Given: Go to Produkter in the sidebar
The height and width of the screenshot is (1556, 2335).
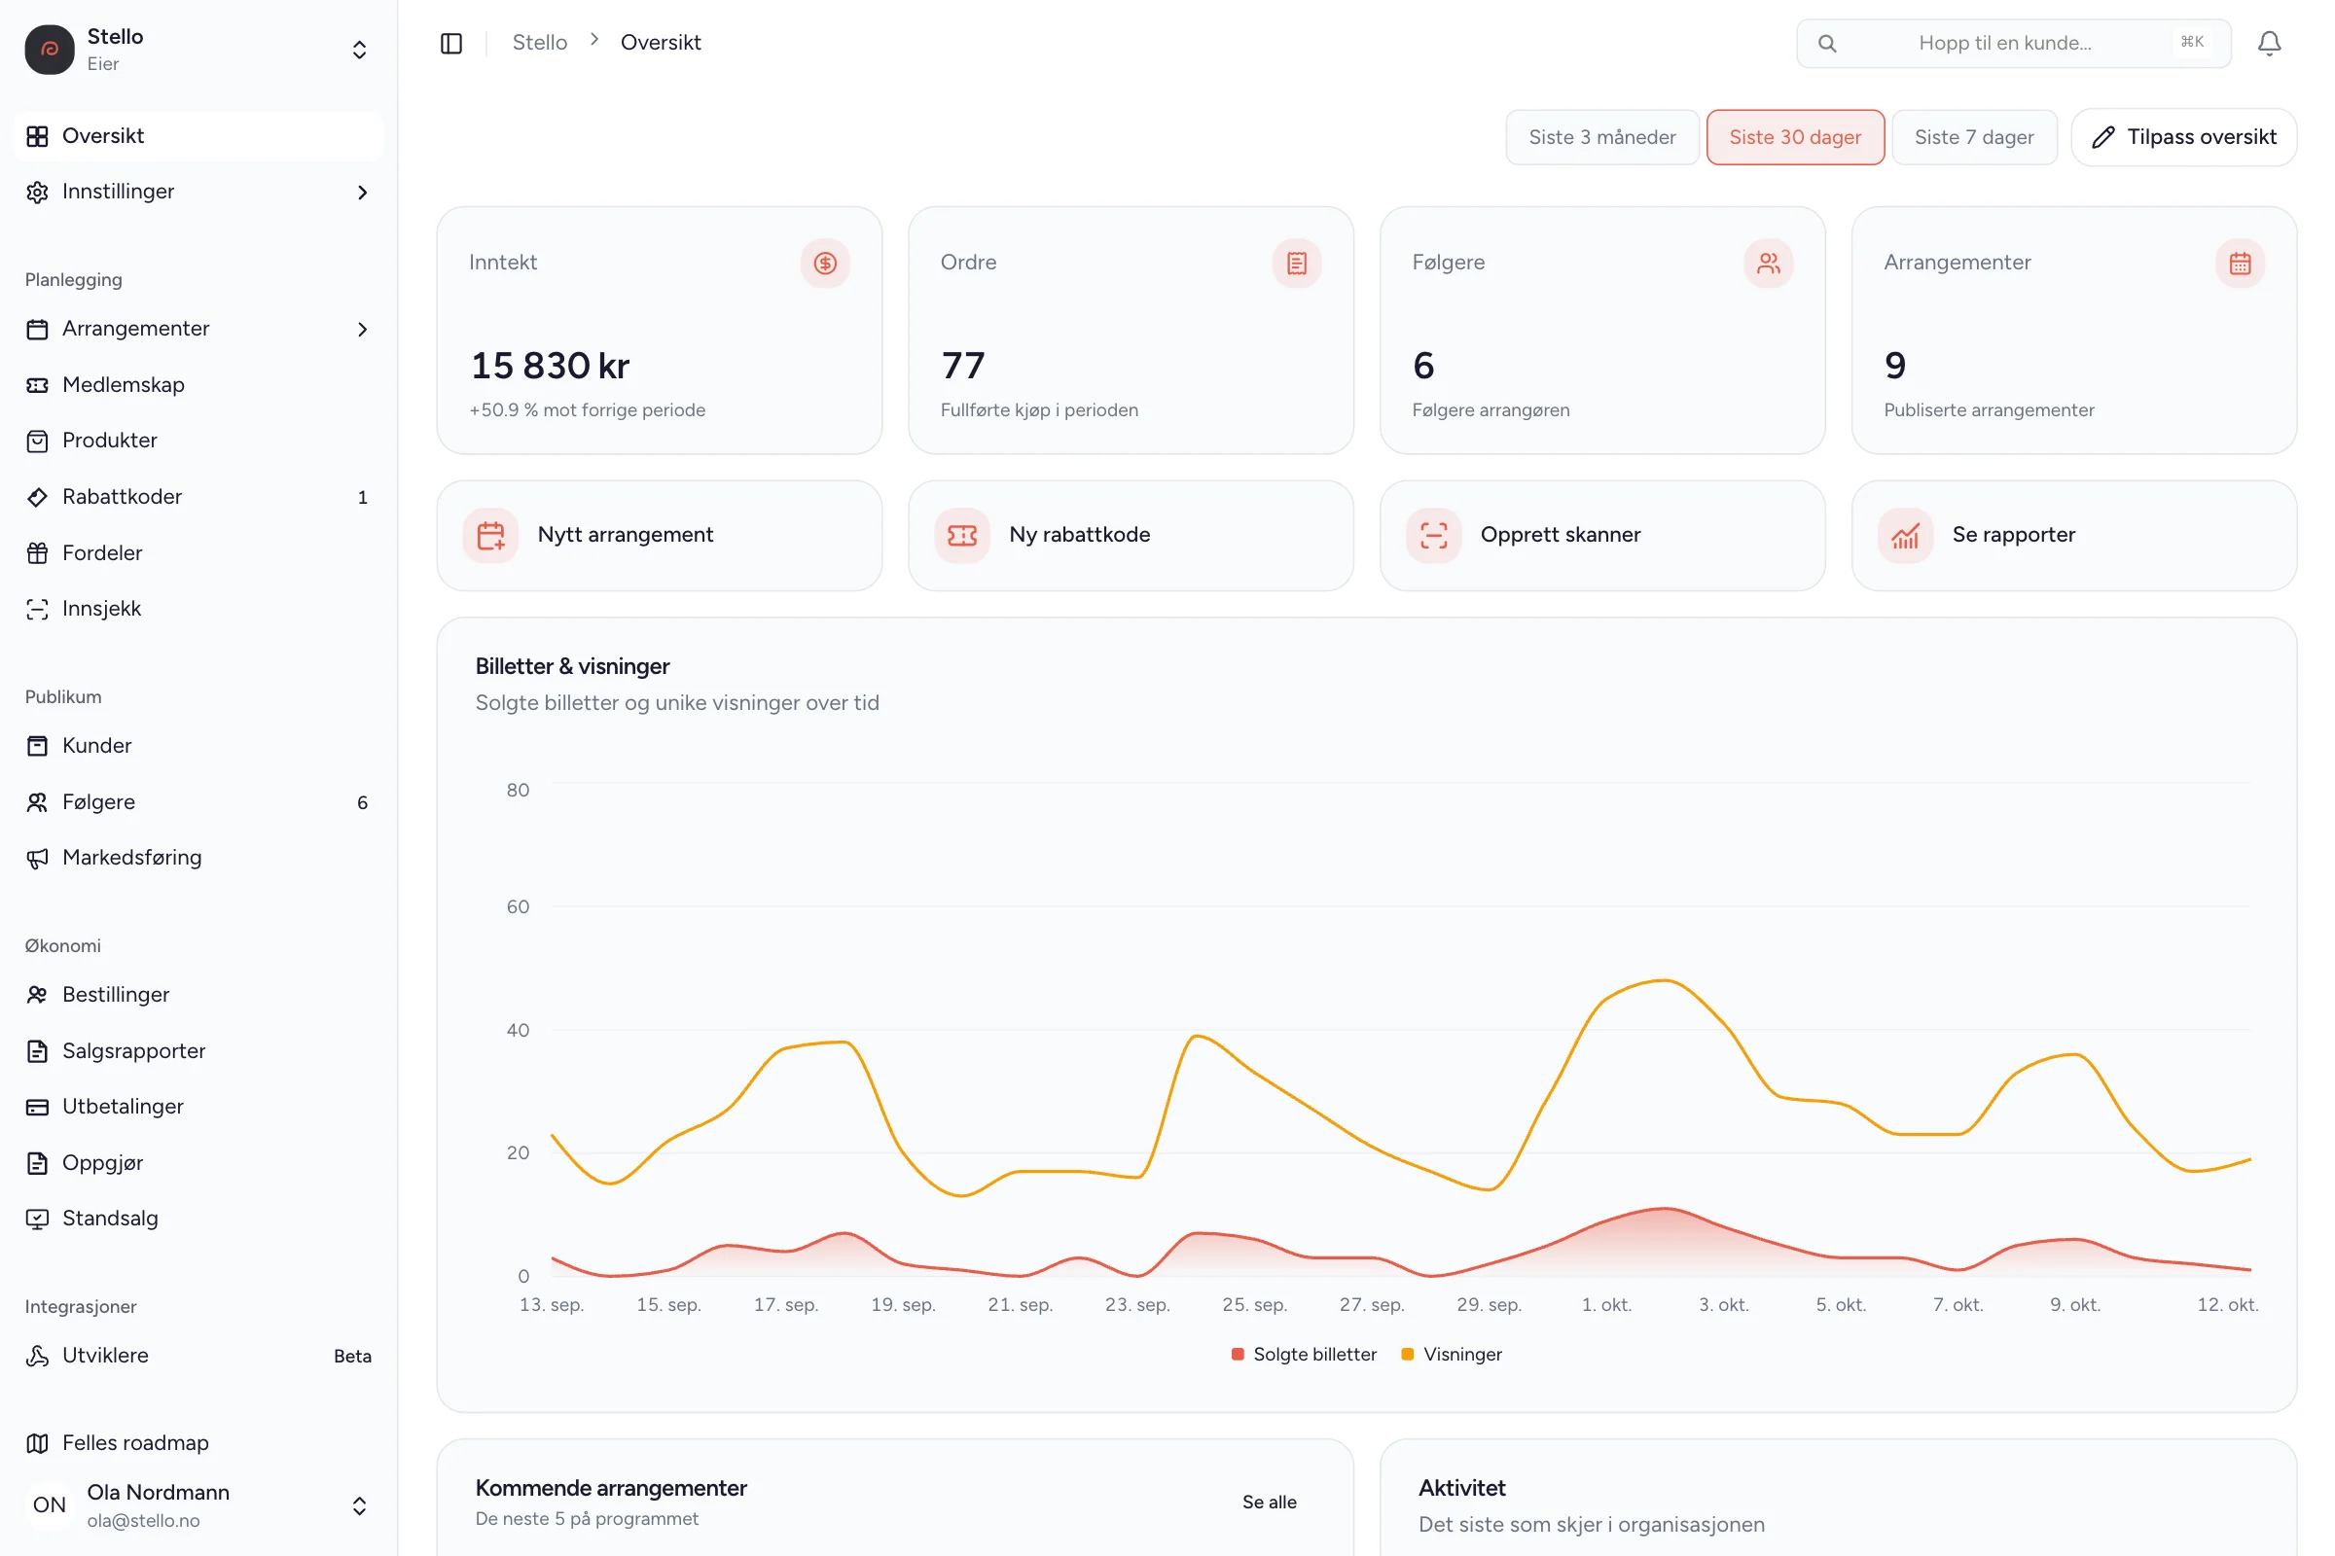Looking at the screenshot, I should click(198, 441).
